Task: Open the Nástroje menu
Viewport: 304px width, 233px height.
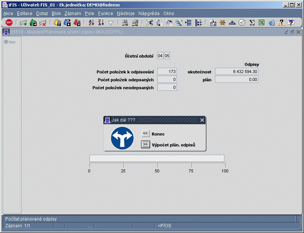Action: click(x=126, y=14)
